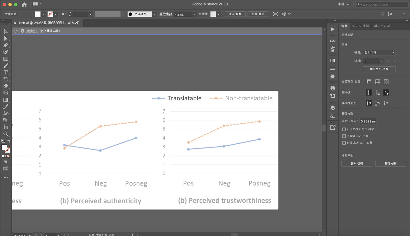Click the Home icon in title bar
The image size is (410, 236).
[24, 4]
